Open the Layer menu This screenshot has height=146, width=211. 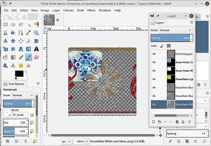56,10
